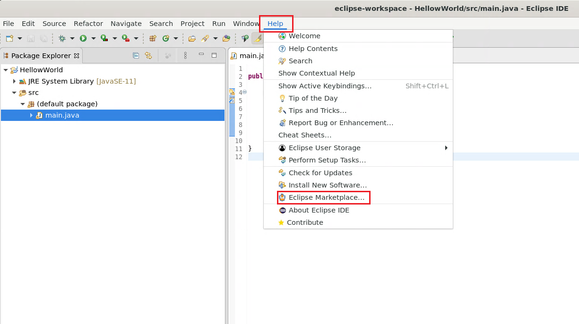
Task: Maximize the Package Explorer panel
Action: [214, 55]
